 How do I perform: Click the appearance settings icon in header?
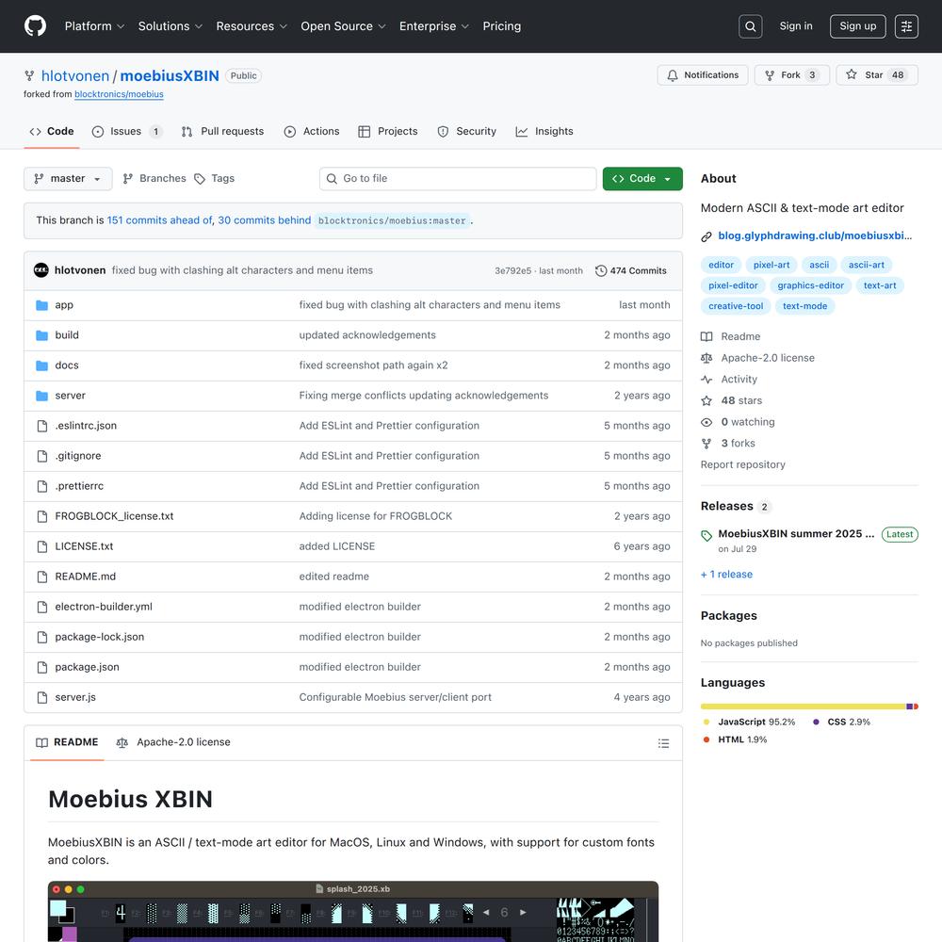tap(906, 26)
